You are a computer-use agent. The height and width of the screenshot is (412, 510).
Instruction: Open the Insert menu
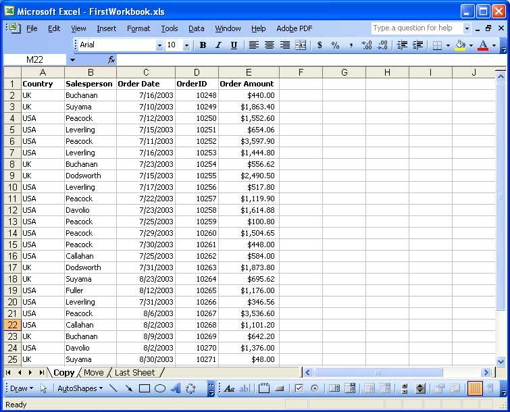[x=106, y=28]
